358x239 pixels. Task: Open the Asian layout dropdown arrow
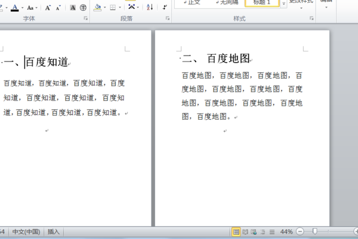138,8
